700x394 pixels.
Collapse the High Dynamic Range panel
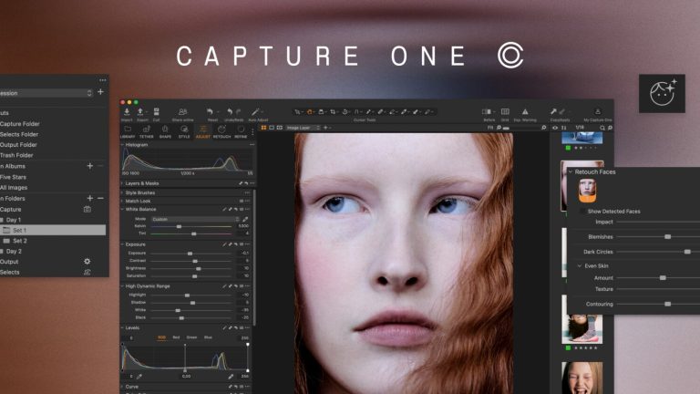point(122,285)
